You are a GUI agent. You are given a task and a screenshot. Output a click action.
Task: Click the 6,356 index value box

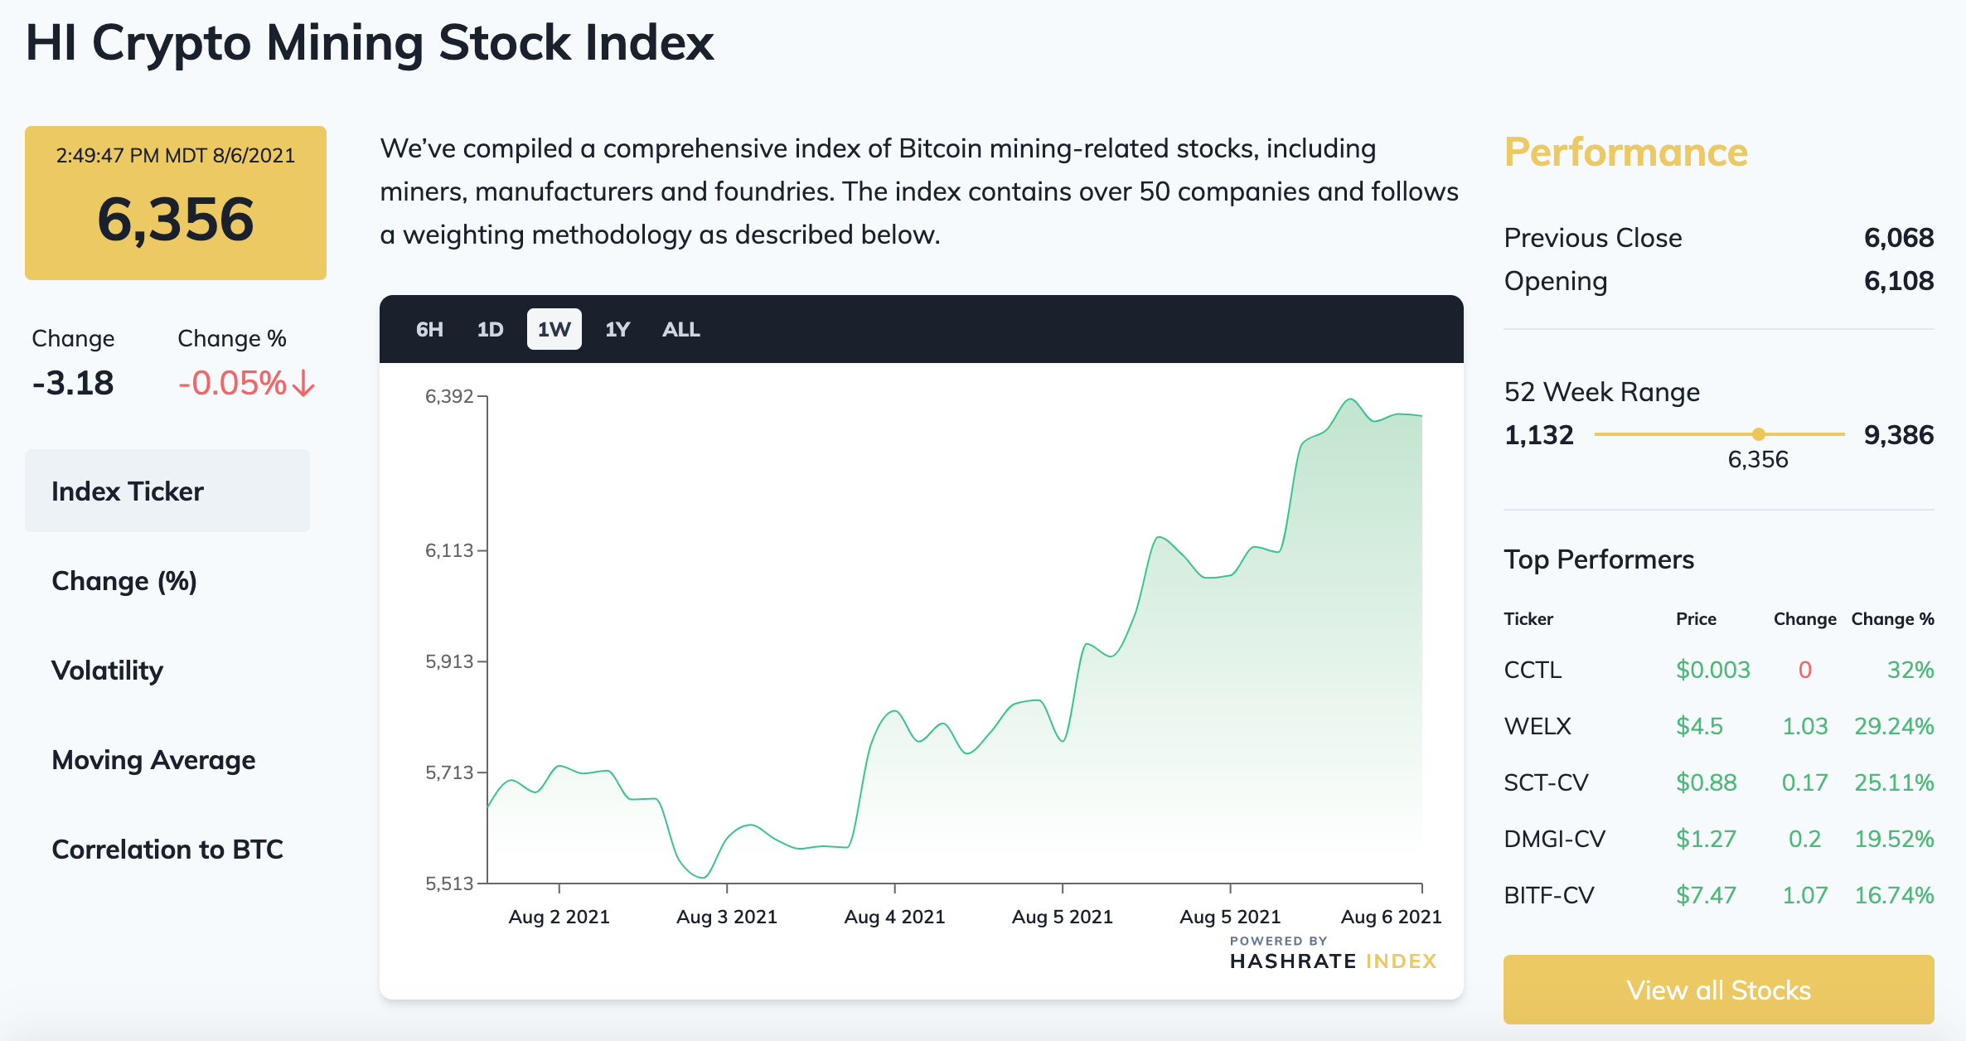(x=176, y=203)
